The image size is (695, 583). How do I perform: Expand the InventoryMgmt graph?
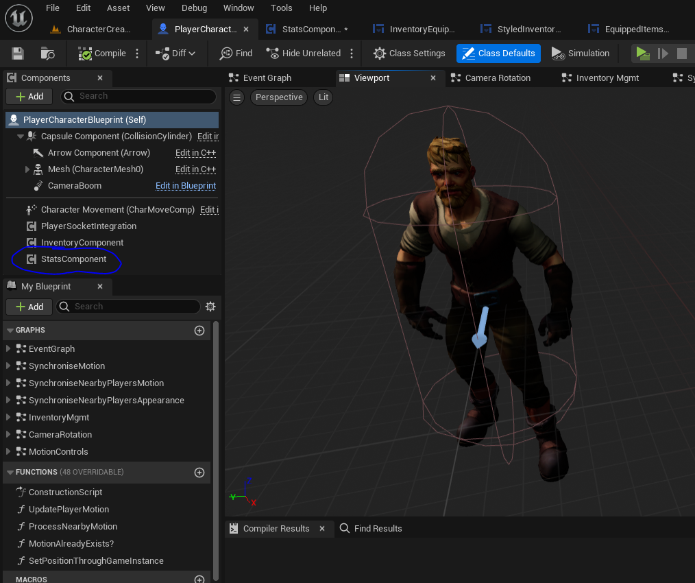pos(8,418)
